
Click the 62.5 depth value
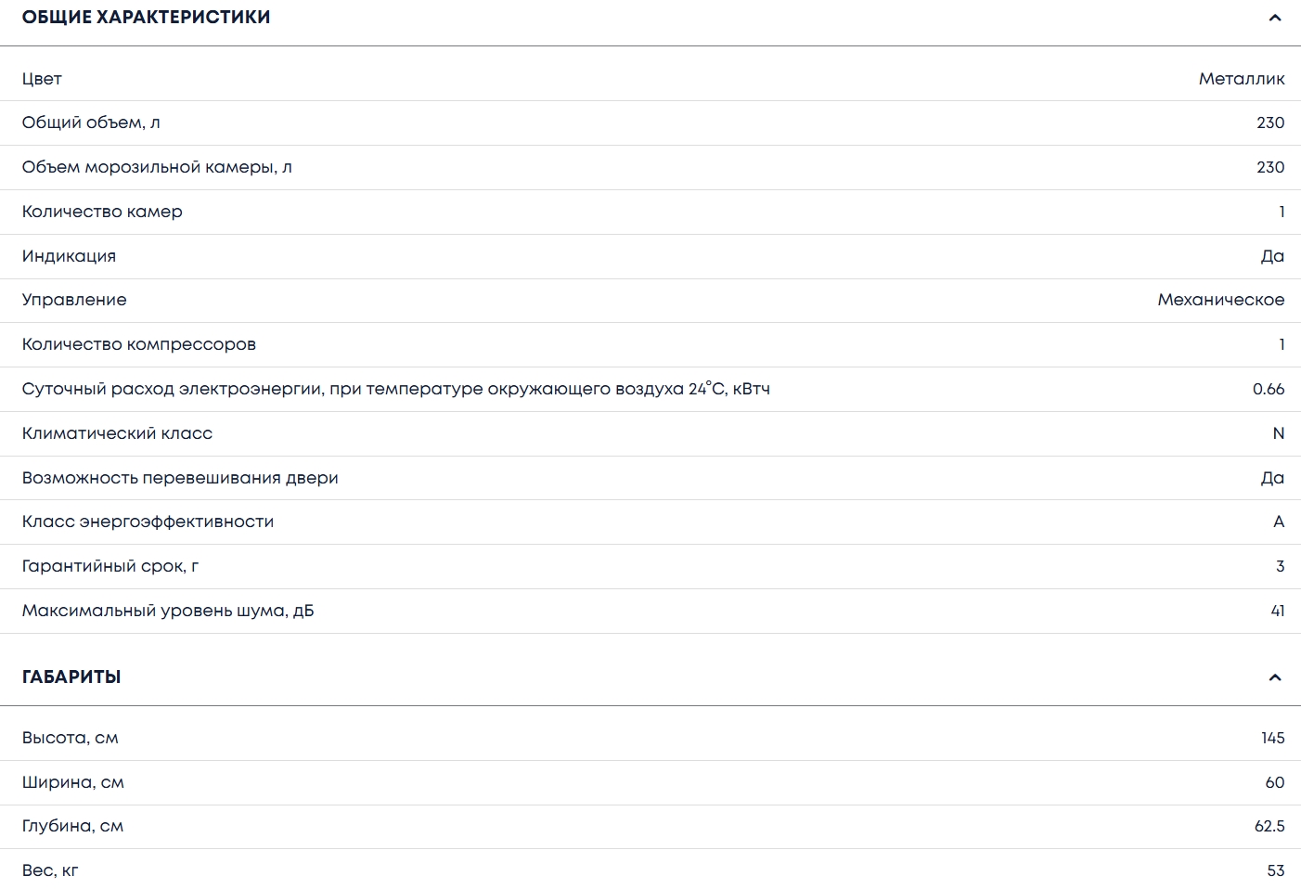coord(1269,826)
